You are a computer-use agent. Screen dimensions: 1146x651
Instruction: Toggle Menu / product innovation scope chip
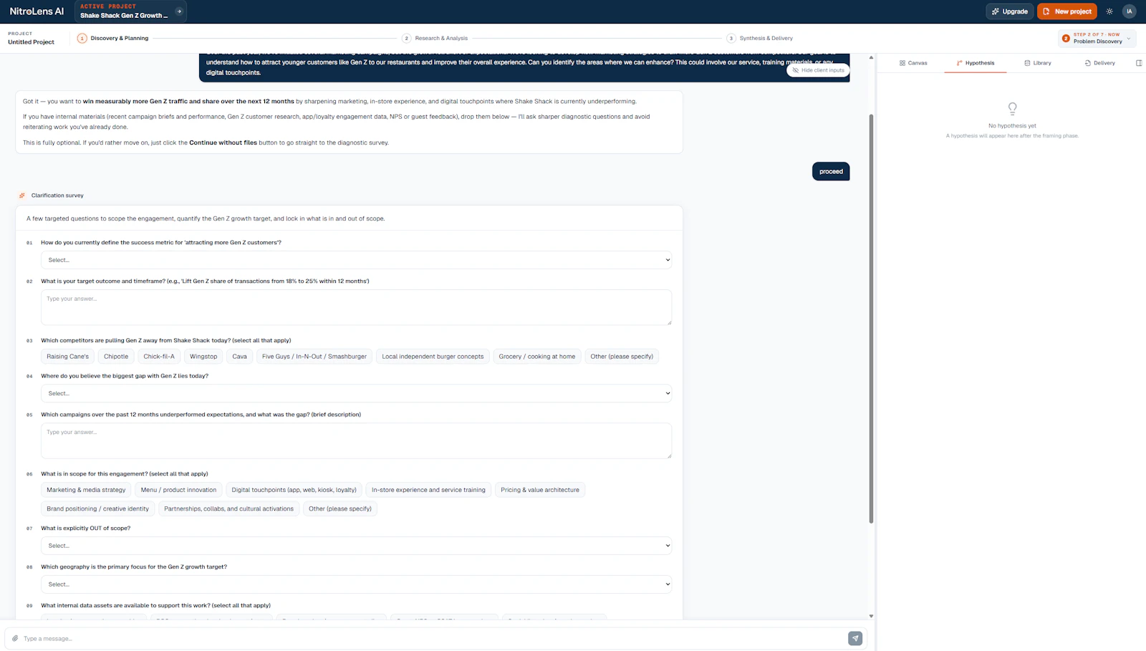point(178,490)
